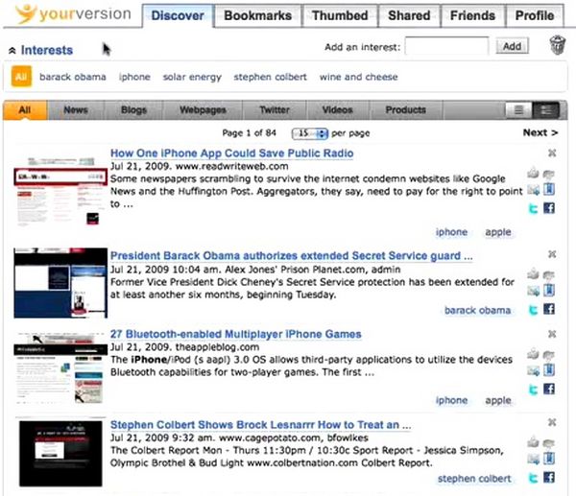Go to the Bookmarks tab
Image resolution: width=576 pixels, height=496 pixels.
coord(257,15)
